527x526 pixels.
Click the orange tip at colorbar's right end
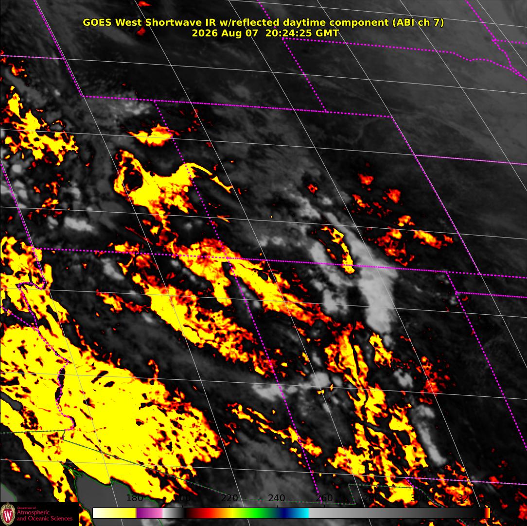point(487,513)
